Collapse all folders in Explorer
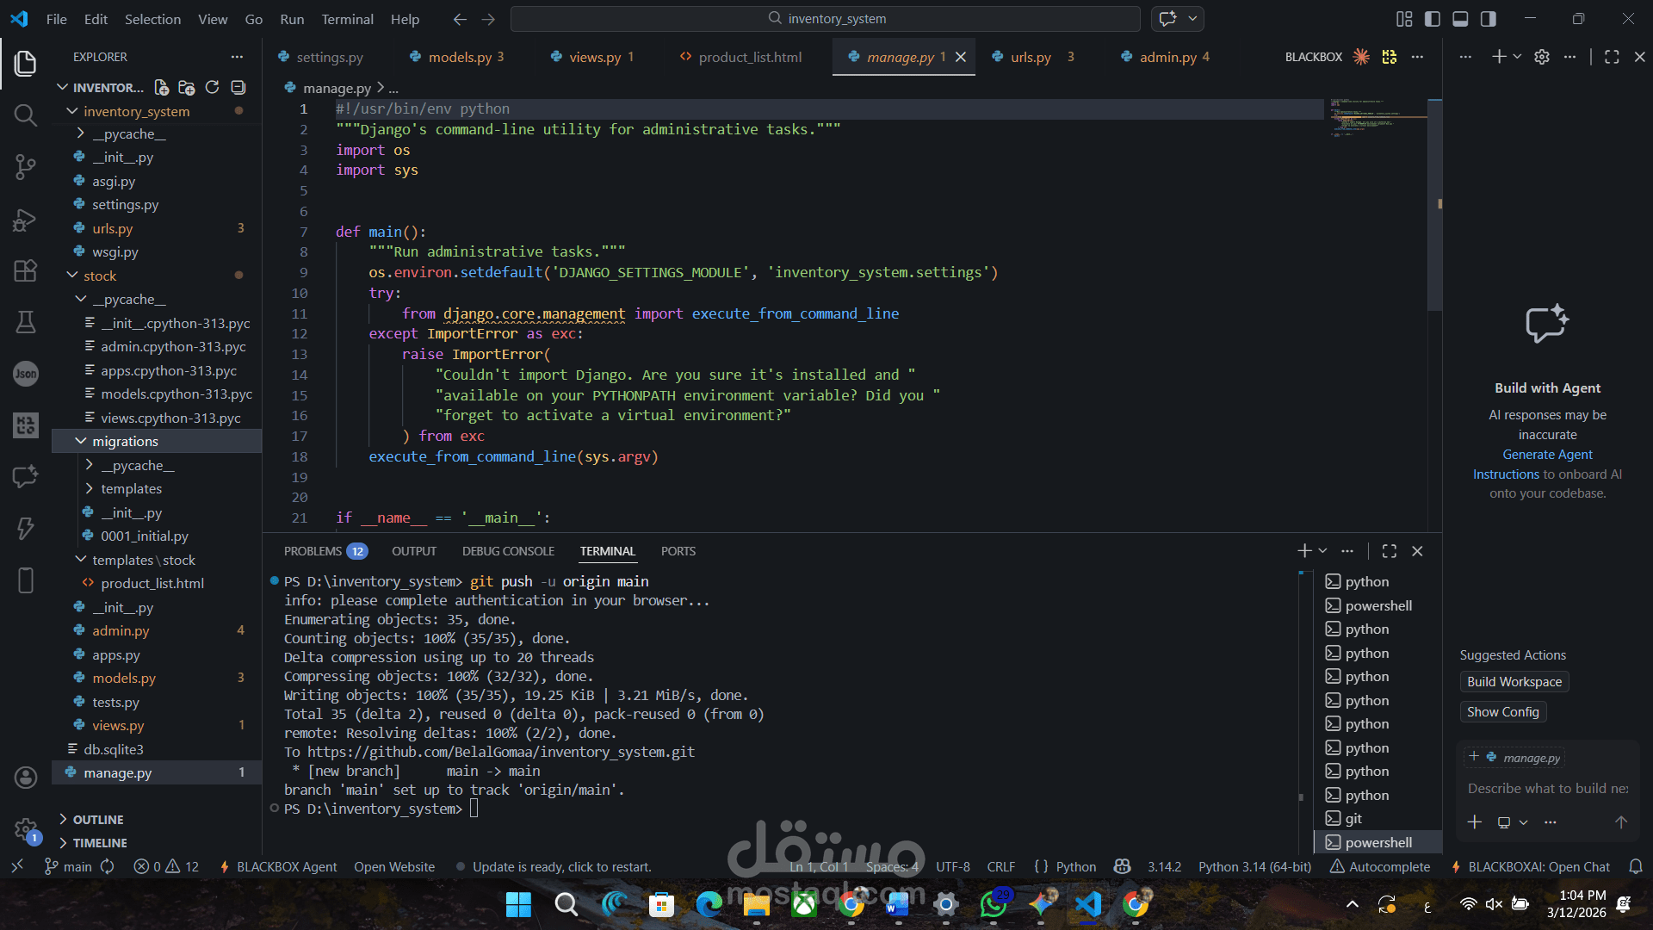1653x930 pixels. coord(238,87)
